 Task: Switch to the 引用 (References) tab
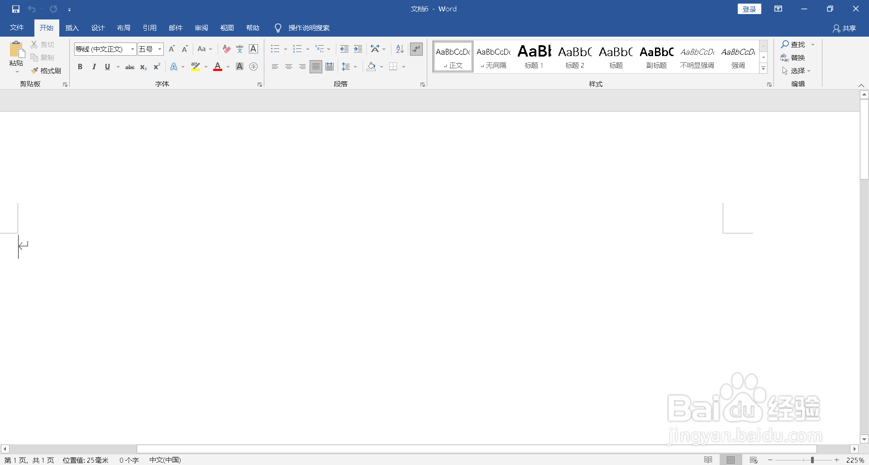(x=149, y=28)
